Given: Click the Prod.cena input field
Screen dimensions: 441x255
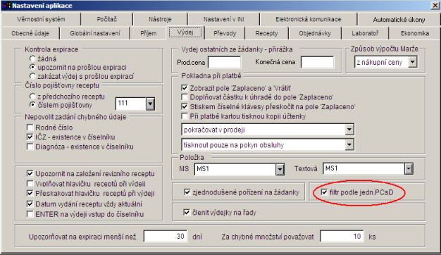Looking at the screenshot, I should [x=225, y=62].
